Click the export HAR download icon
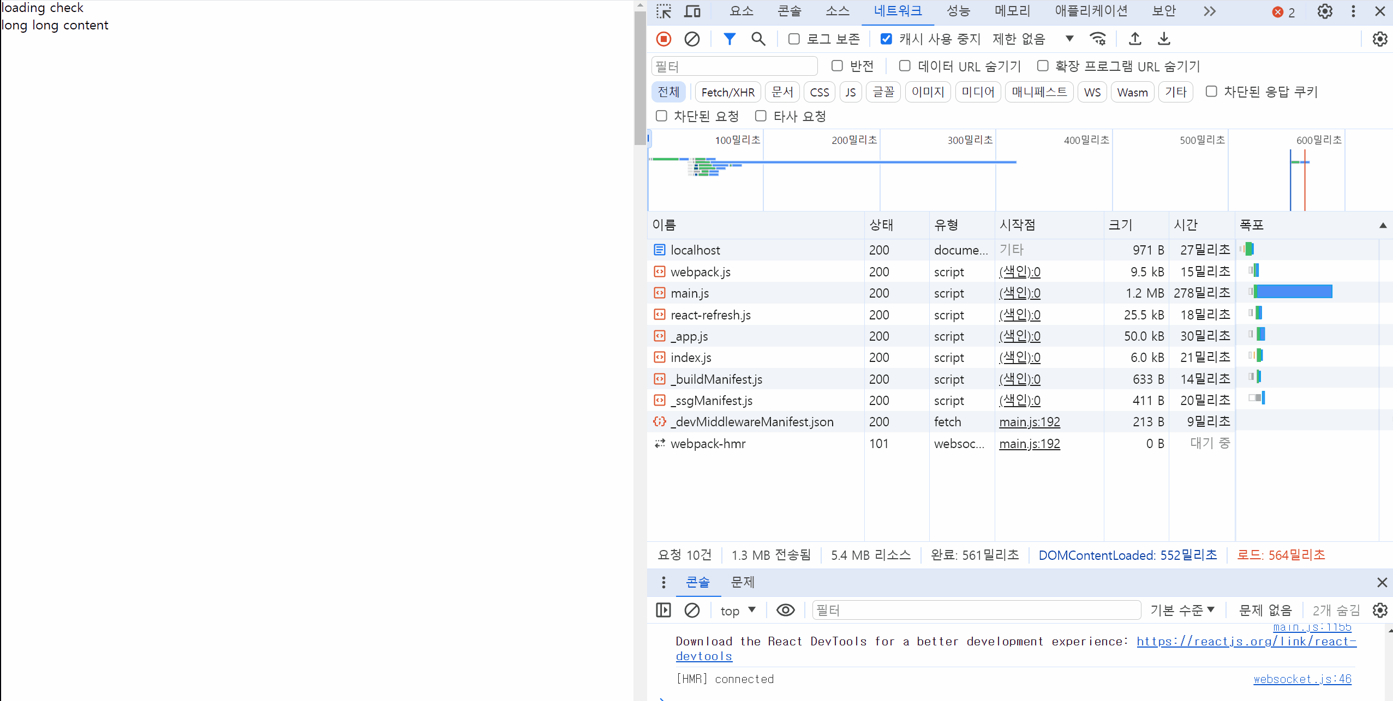Viewport: 1393px width, 701px height. pyautogui.click(x=1164, y=39)
